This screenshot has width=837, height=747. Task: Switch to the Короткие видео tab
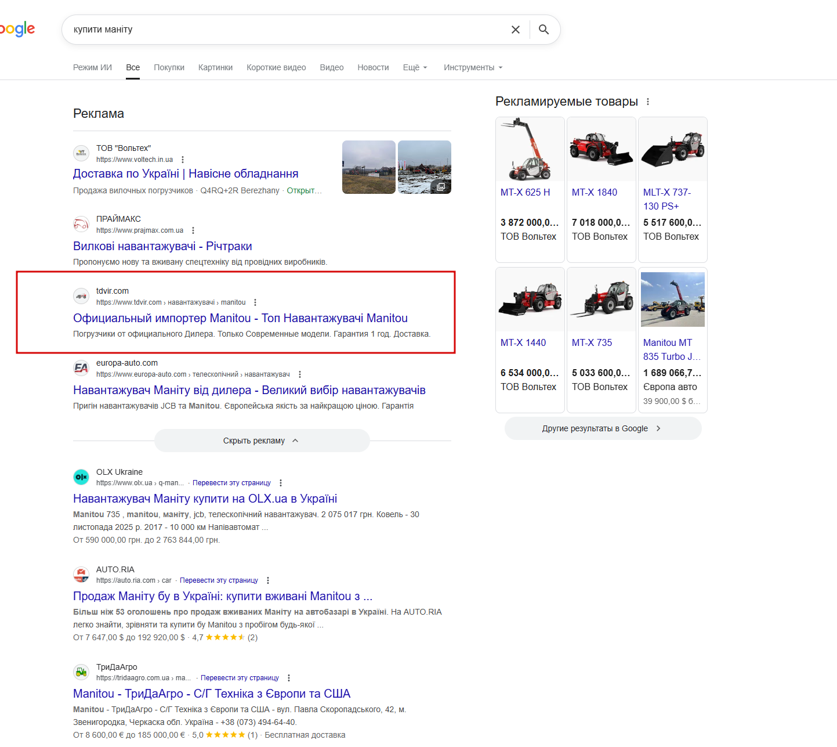[276, 67]
